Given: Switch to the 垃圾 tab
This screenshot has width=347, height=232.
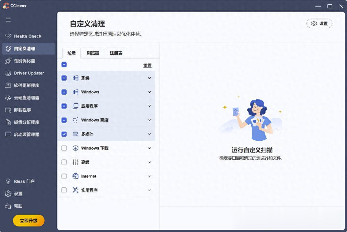Looking at the screenshot, I should pyautogui.click(x=71, y=53).
